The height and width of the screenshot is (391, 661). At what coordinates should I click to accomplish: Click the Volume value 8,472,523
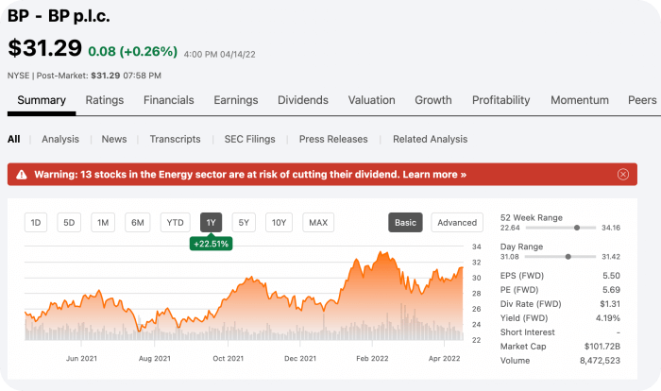pos(600,361)
